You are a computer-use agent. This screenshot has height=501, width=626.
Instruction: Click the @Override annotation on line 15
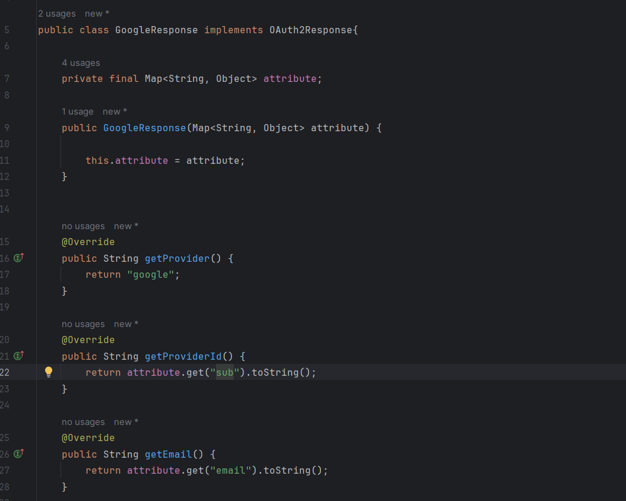(88, 242)
